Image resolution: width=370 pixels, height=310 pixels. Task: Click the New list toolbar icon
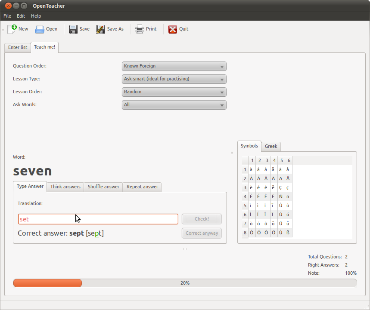[12, 29]
